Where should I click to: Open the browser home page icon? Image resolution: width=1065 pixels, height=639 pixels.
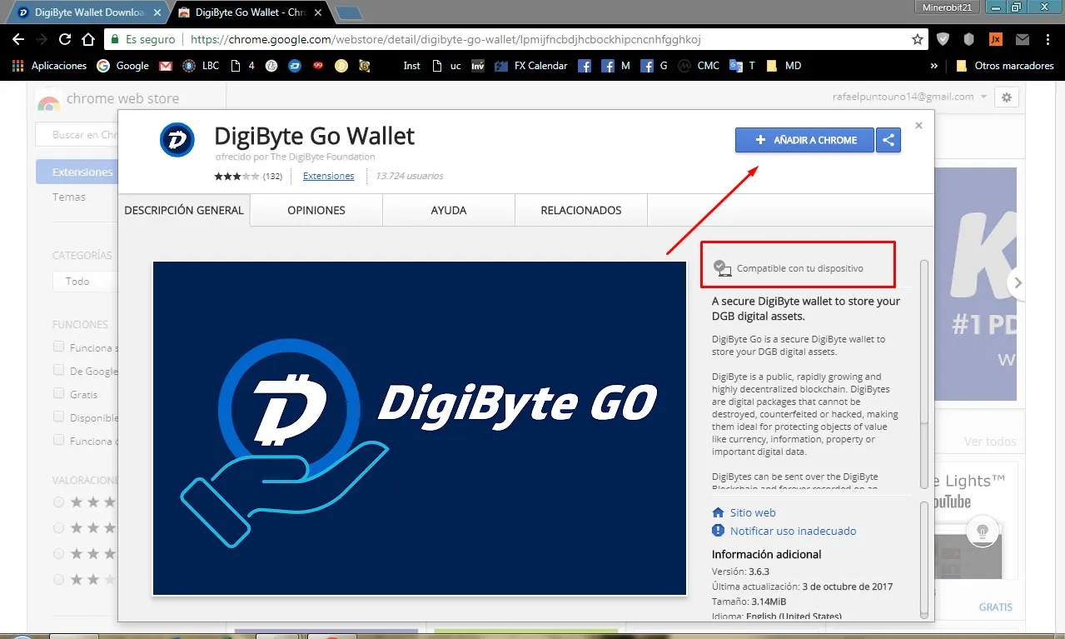(x=88, y=39)
